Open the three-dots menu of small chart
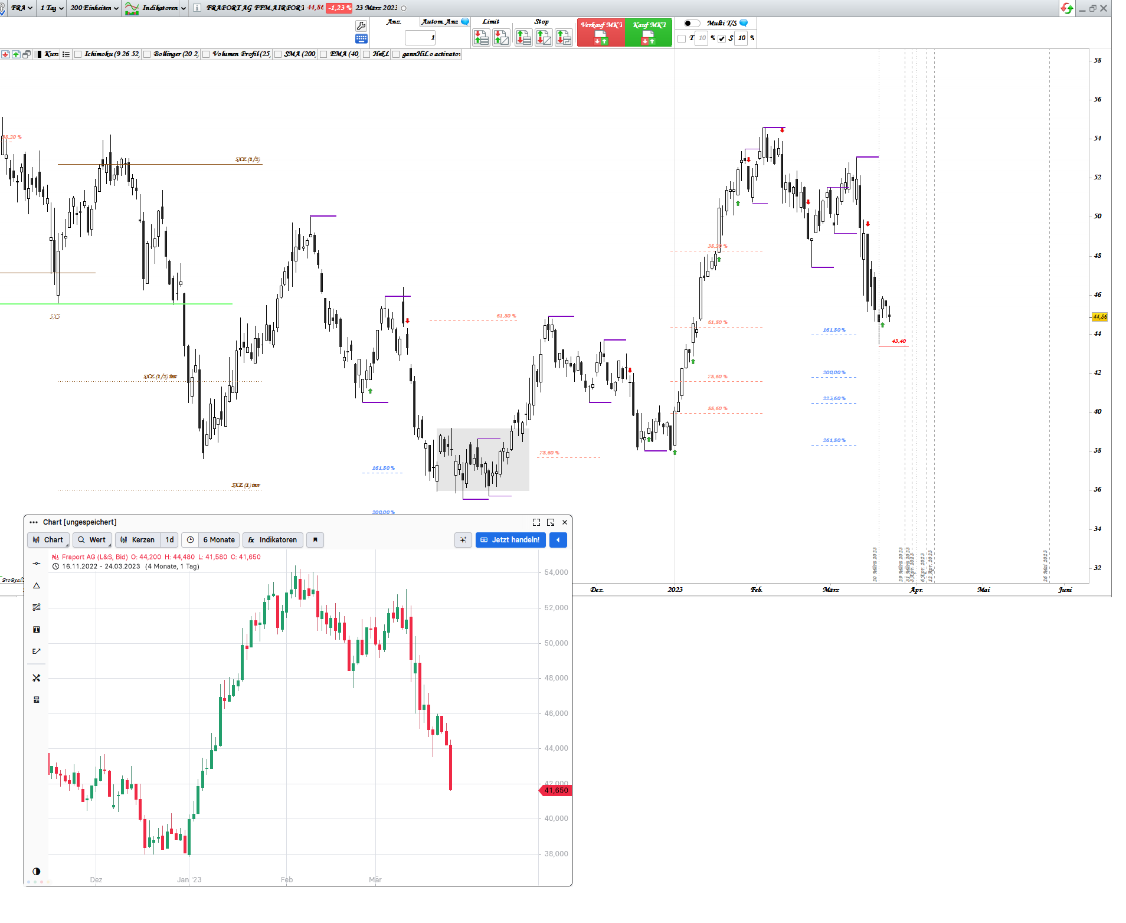Screen dimensions: 1126x923 34,522
